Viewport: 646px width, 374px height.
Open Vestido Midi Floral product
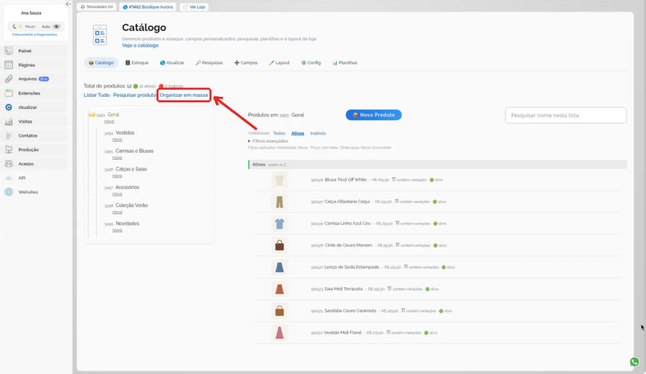coord(342,332)
